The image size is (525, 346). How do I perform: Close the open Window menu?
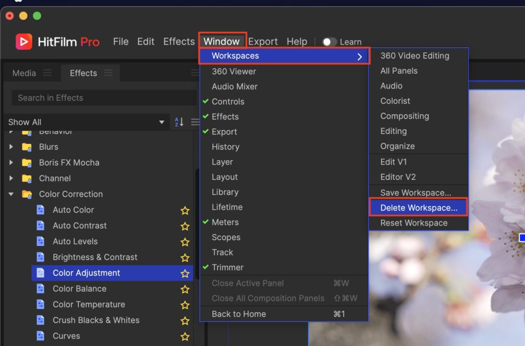point(221,42)
